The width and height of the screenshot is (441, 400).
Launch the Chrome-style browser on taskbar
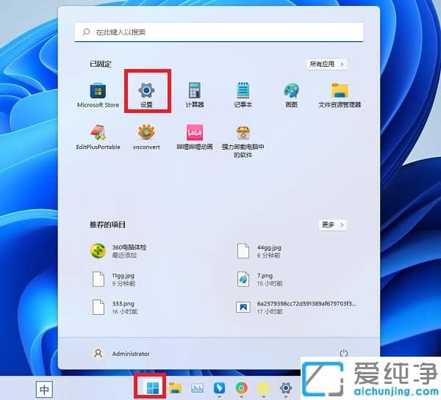(x=241, y=388)
